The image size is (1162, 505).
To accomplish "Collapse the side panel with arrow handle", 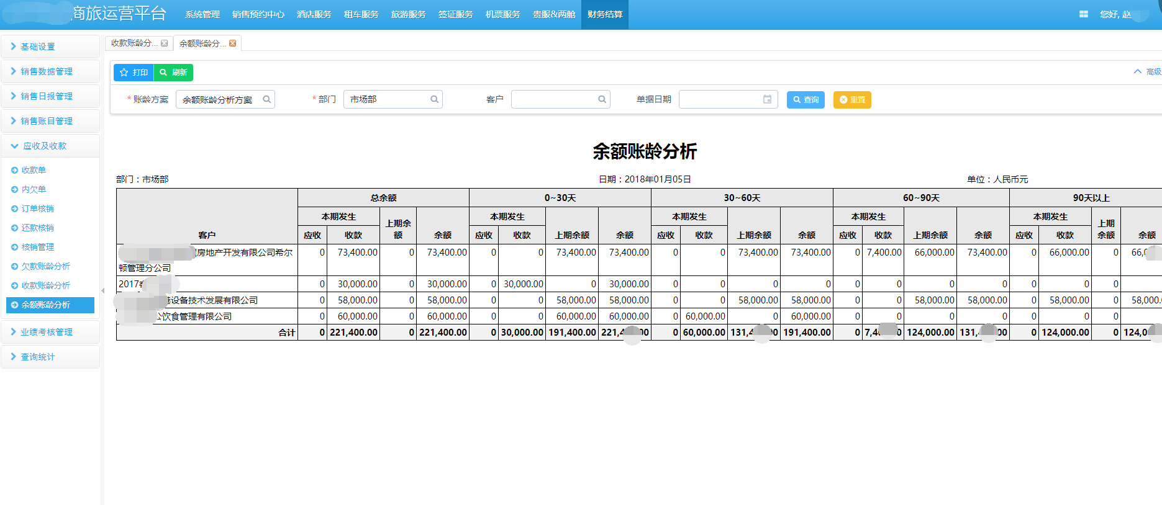I will tap(102, 290).
